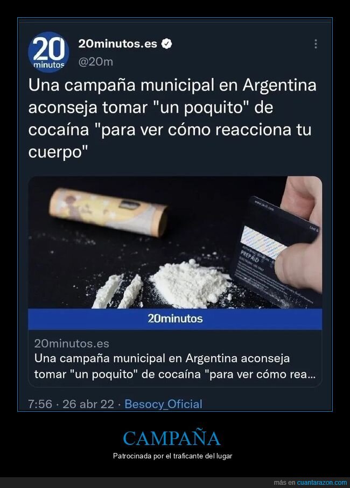Open the 20minutos.es display name profile
The width and height of the screenshot is (350, 488).
click(118, 44)
